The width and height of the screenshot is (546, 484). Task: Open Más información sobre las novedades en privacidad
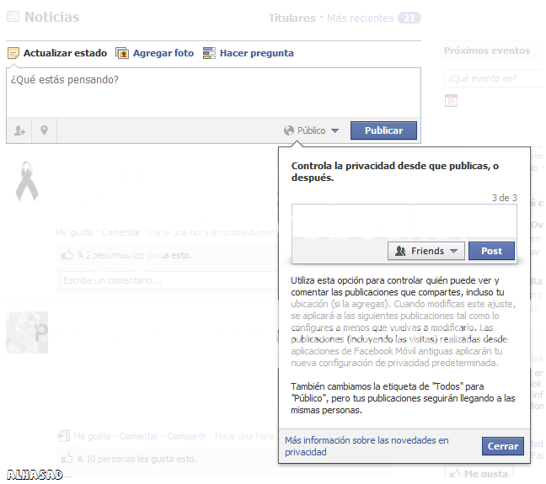coord(367,446)
